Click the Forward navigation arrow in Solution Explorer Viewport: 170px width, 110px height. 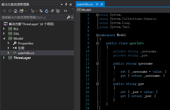click(10, 11)
